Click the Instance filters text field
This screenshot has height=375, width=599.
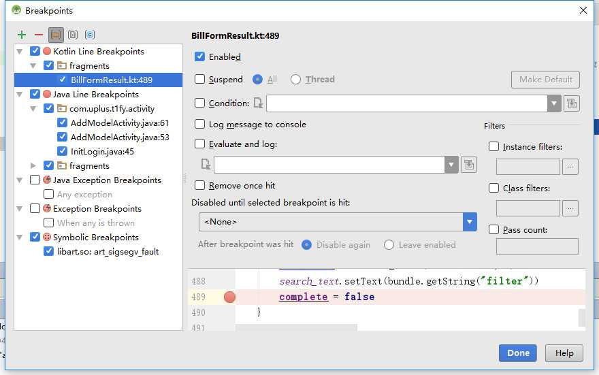(528, 167)
